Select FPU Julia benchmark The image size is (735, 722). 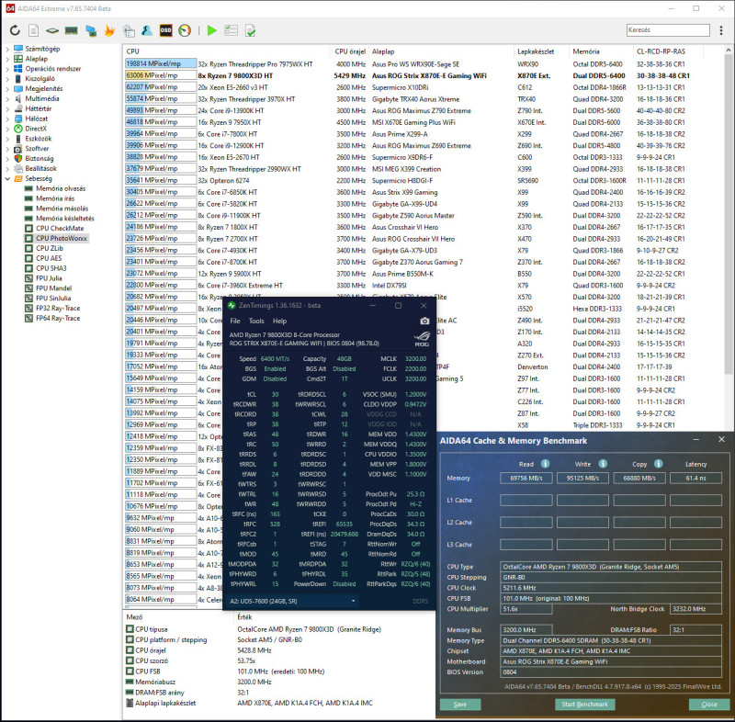tap(49, 278)
